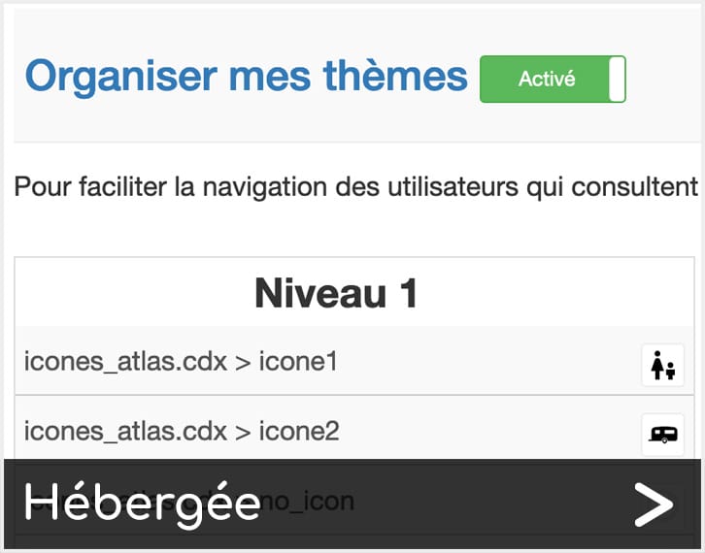Click the description text starting Pour faciliter
Image resolution: width=705 pixels, height=553 pixels.
(356, 187)
